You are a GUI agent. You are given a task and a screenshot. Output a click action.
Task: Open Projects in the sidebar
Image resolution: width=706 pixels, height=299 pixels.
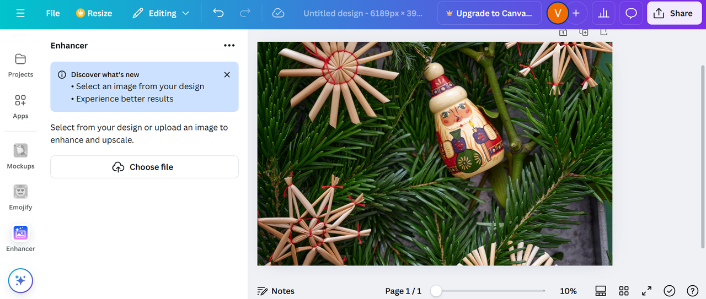coord(20,65)
